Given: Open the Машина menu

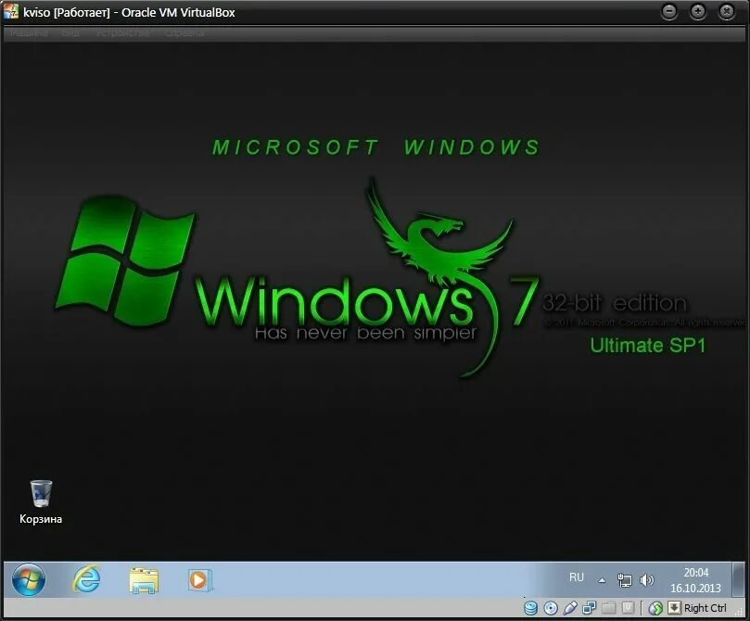Looking at the screenshot, I should coord(29,32).
